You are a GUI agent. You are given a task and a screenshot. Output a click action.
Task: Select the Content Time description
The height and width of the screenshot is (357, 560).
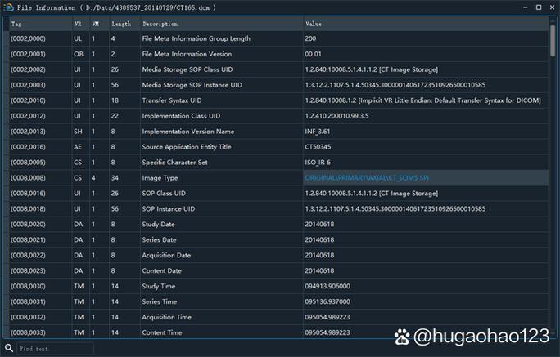point(162,332)
